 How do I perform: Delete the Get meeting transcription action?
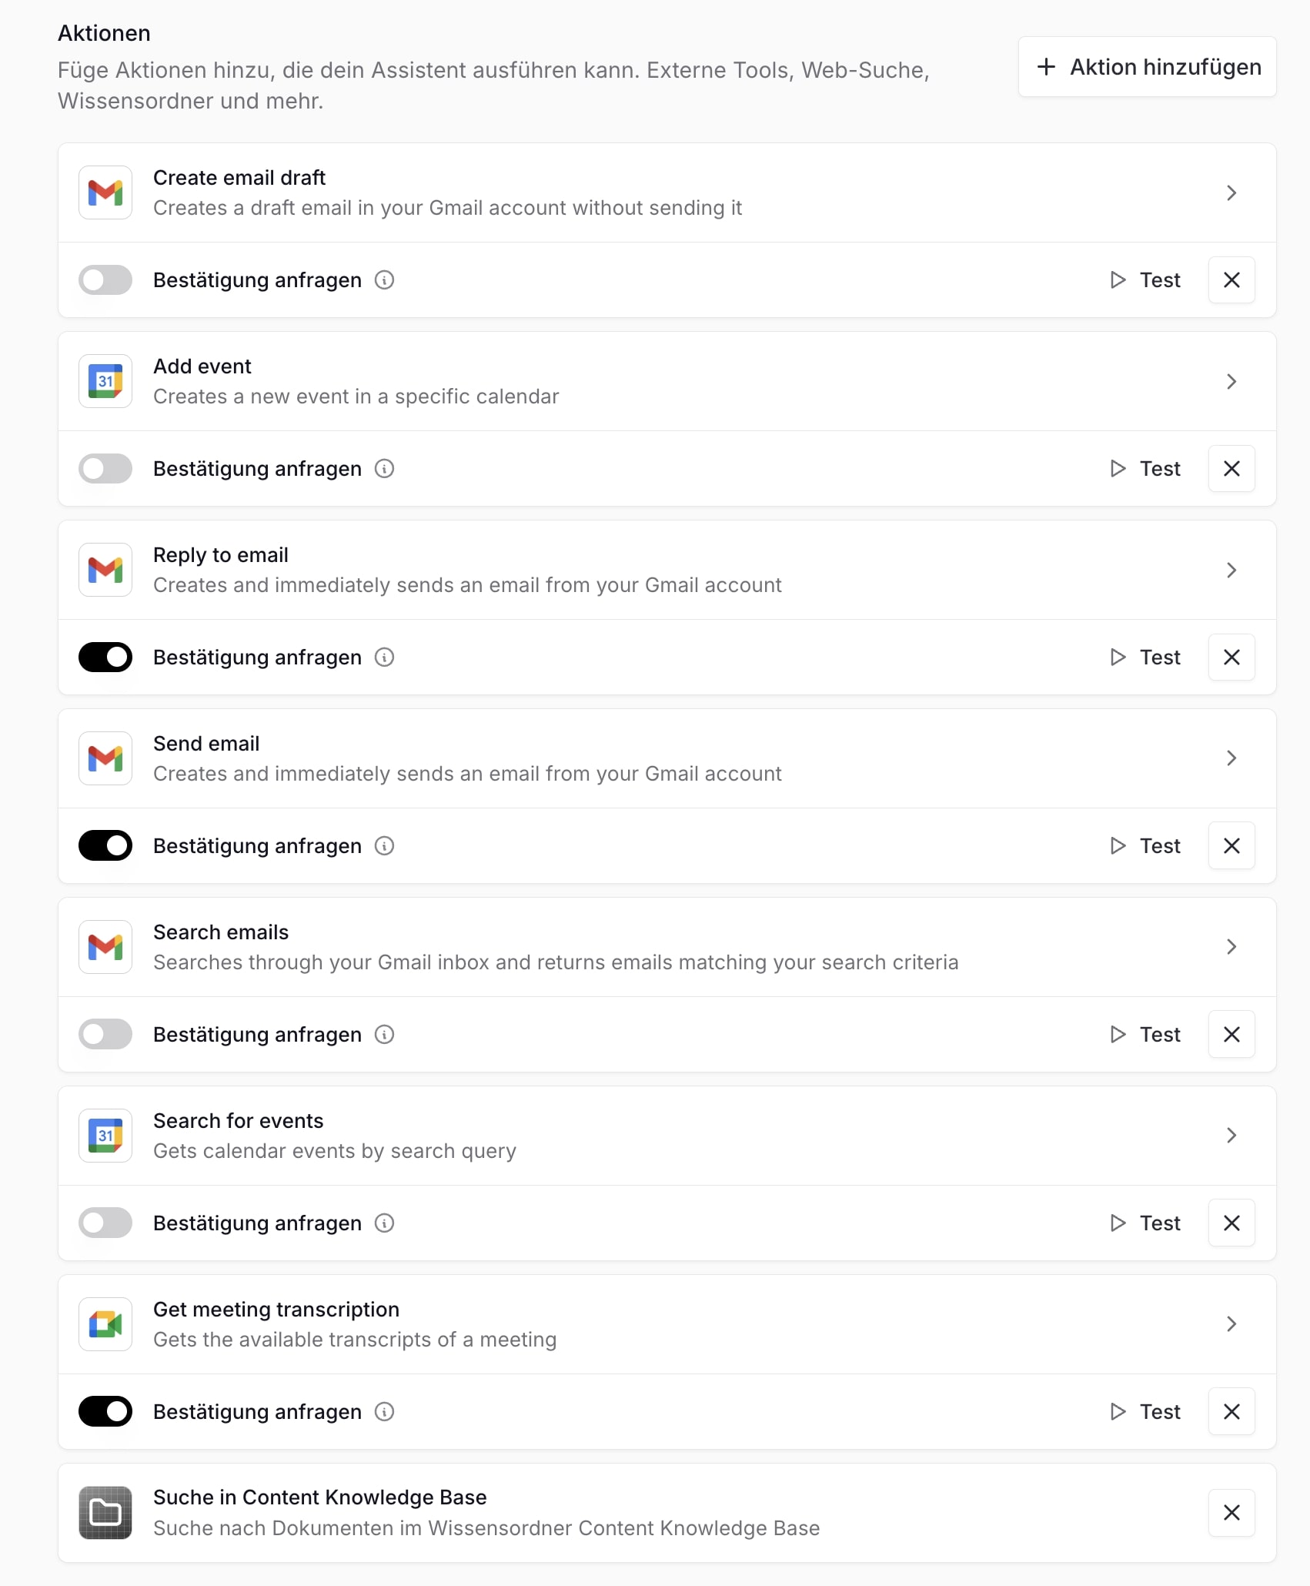[x=1231, y=1412]
